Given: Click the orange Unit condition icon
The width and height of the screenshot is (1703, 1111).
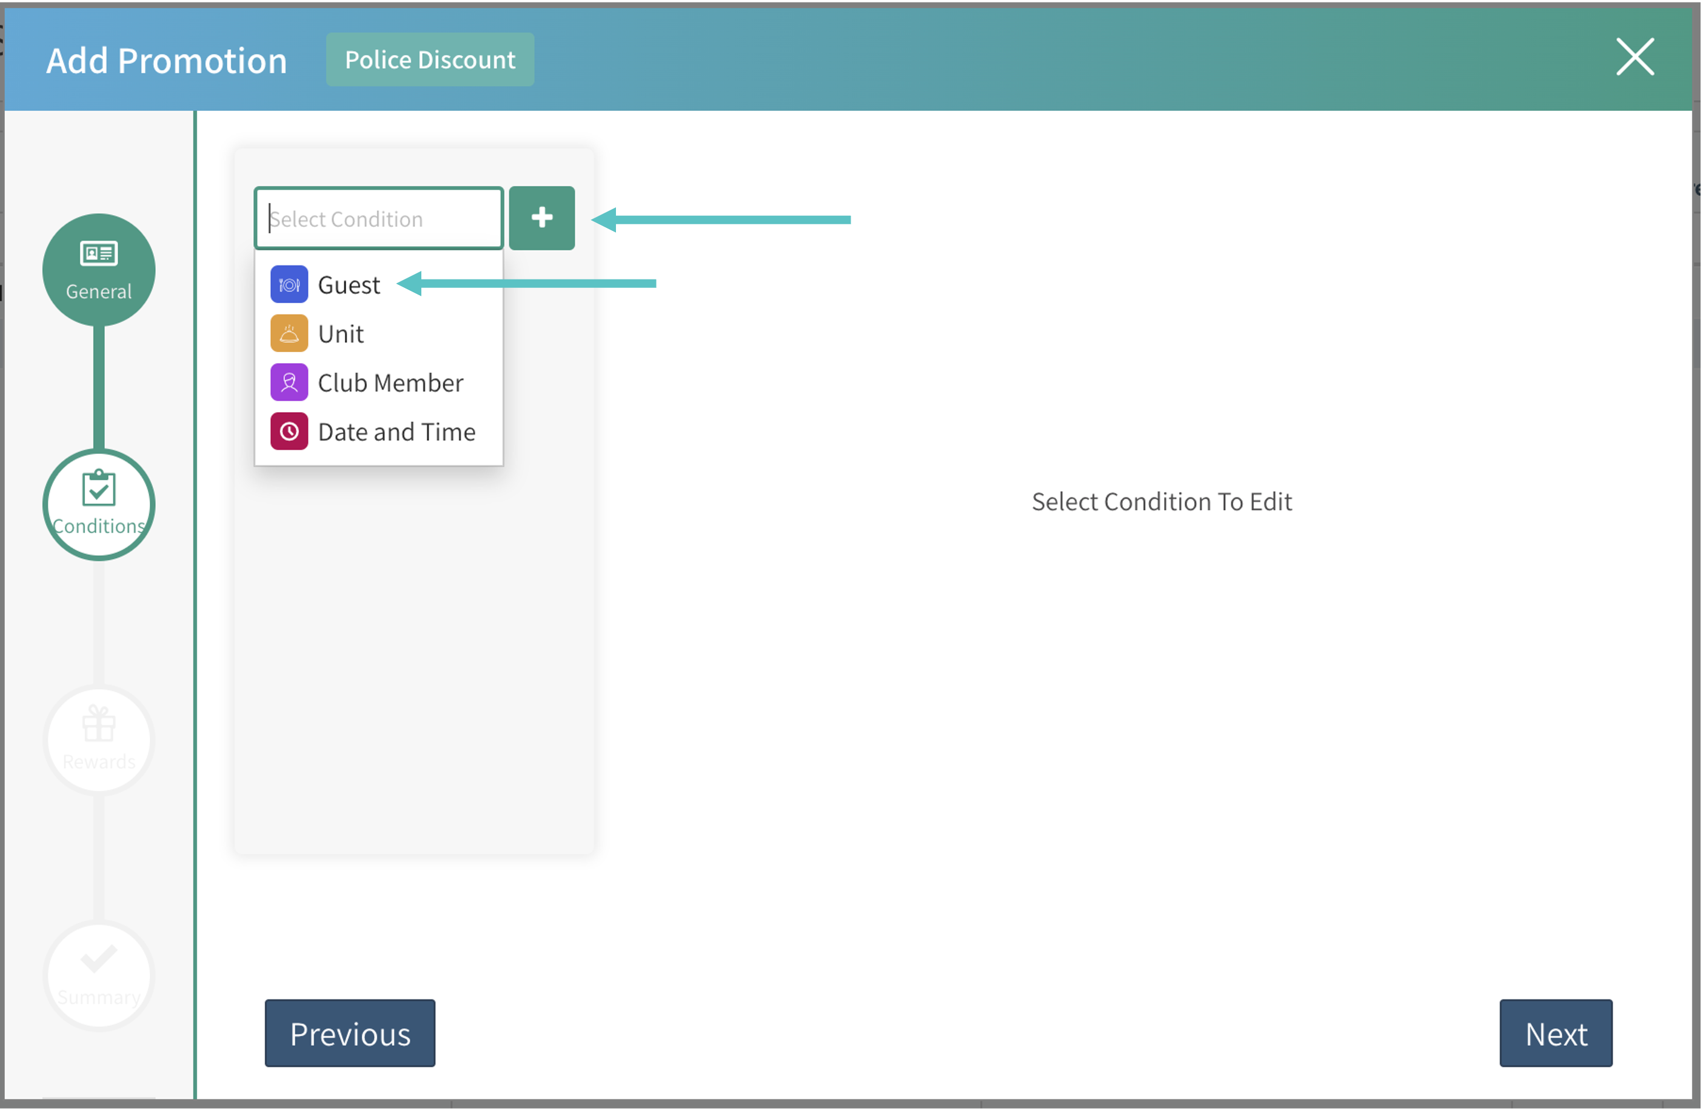Looking at the screenshot, I should [289, 333].
